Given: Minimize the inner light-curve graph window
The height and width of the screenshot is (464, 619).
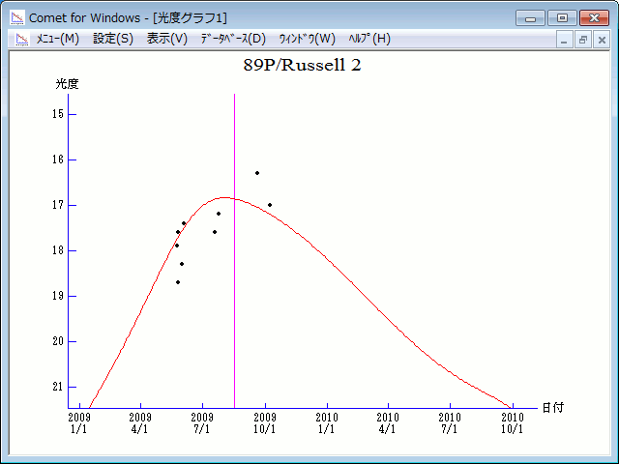Looking at the screenshot, I should point(566,40).
